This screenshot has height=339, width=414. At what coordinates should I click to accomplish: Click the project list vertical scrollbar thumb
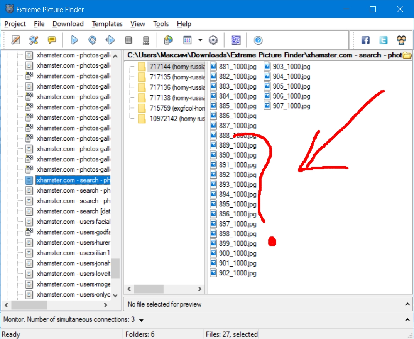[x=115, y=269]
